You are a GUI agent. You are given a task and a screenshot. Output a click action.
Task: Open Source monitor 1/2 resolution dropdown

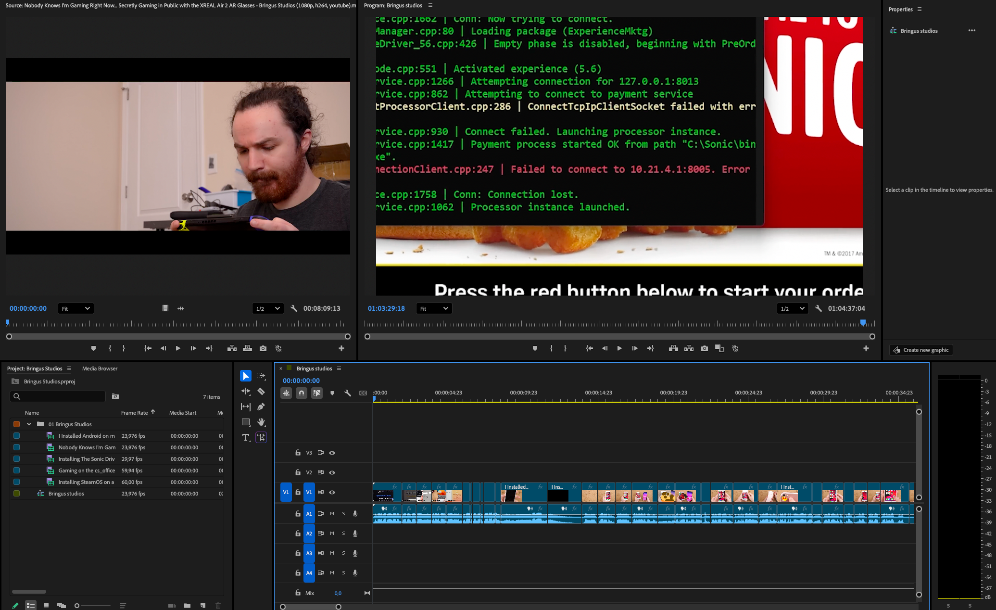[267, 308]
